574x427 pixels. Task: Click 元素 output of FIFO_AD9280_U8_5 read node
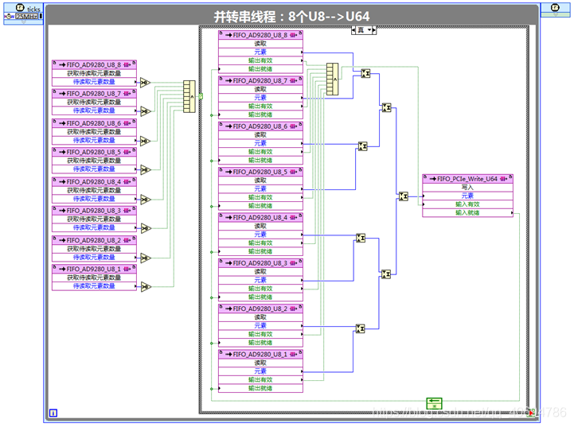point(260,188)
